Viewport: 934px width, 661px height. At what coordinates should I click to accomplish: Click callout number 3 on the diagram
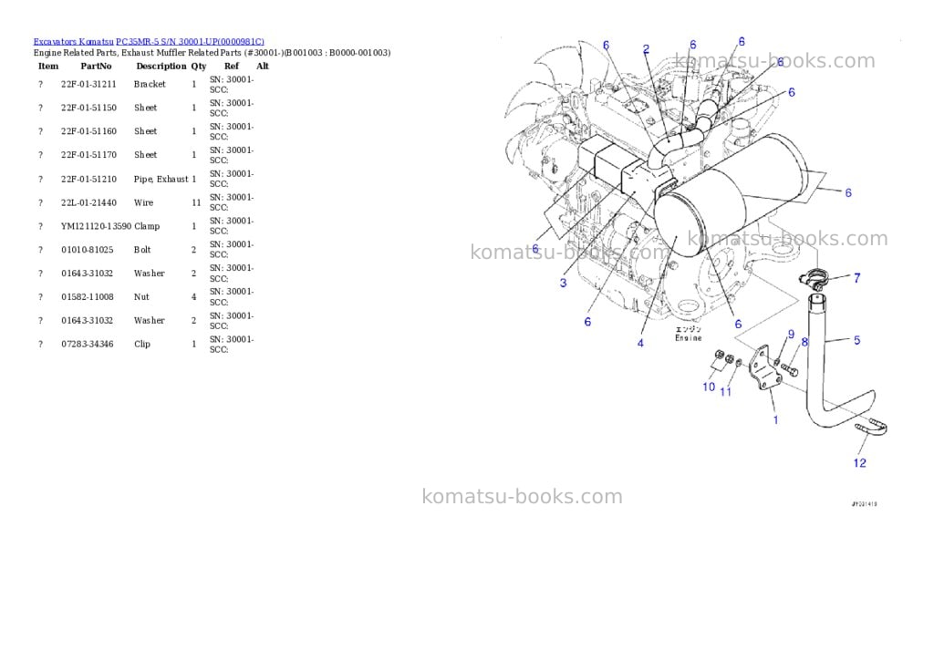[x=563, y=283]
